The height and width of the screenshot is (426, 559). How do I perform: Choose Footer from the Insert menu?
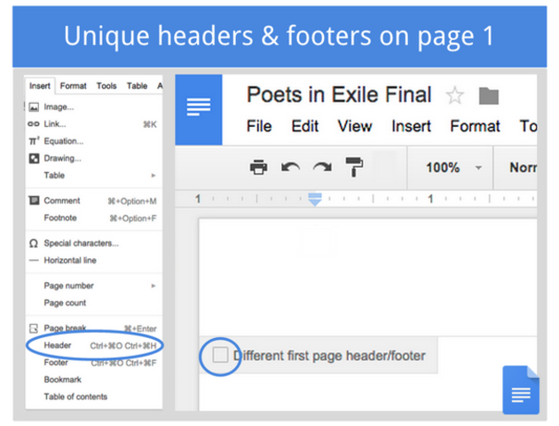point(94,363)
